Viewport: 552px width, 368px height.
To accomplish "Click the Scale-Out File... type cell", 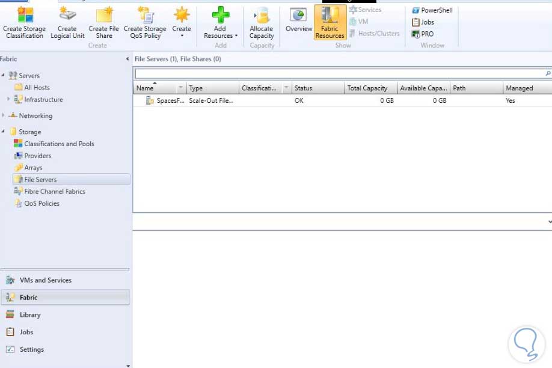I will tap(211, 100).
